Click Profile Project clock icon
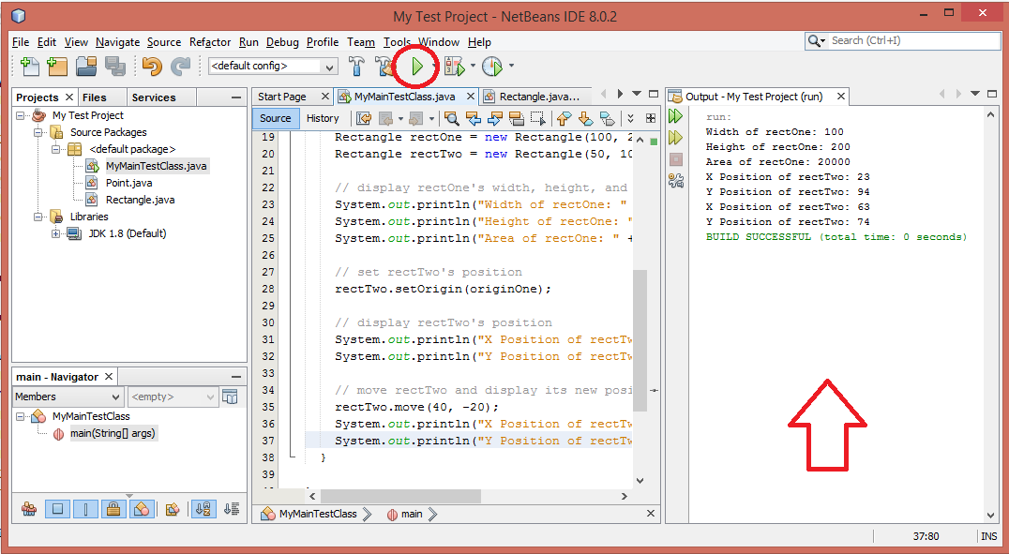Image resolution: width=1009 pixels, height=554 pixels. [492, 66]
